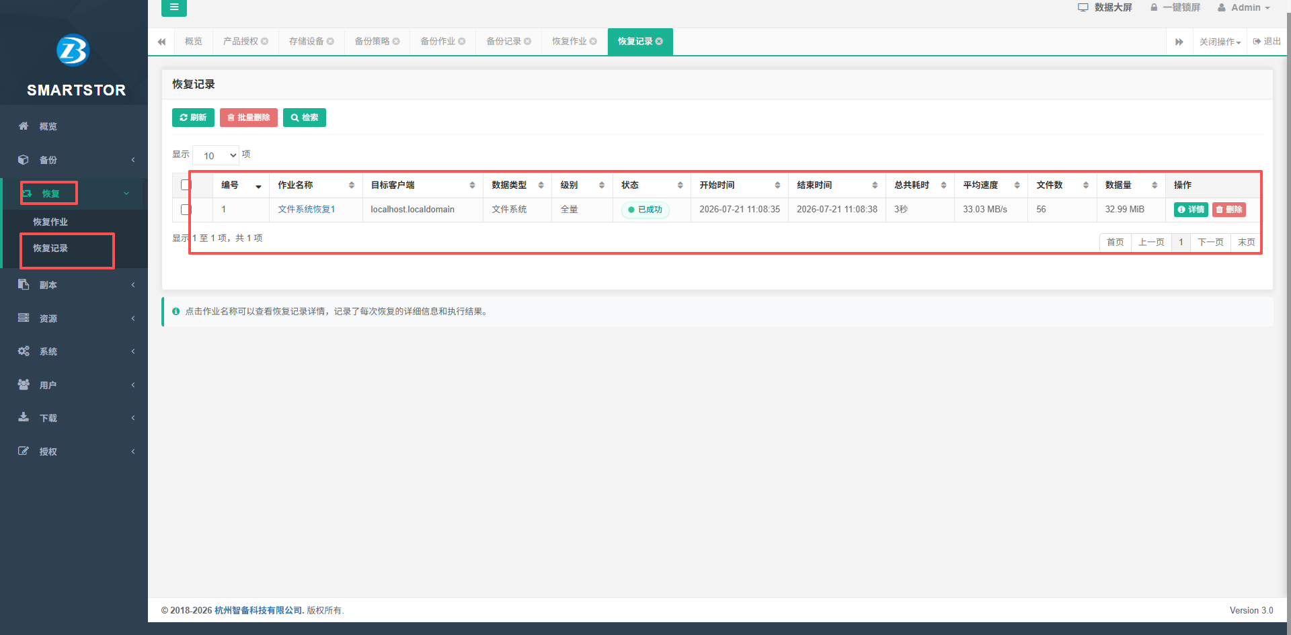
Task: Click the 系统 gears icon in sidebar
Action: [24, 351]
